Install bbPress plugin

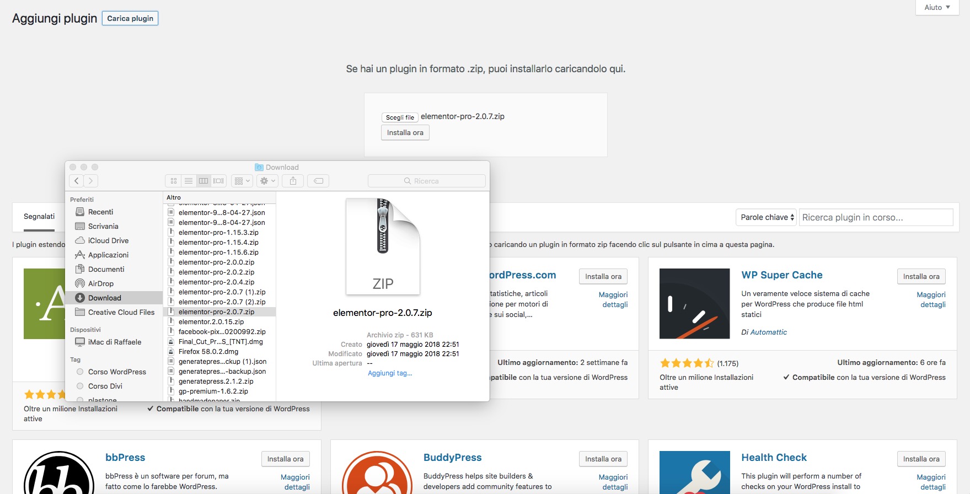pos(286,459)
